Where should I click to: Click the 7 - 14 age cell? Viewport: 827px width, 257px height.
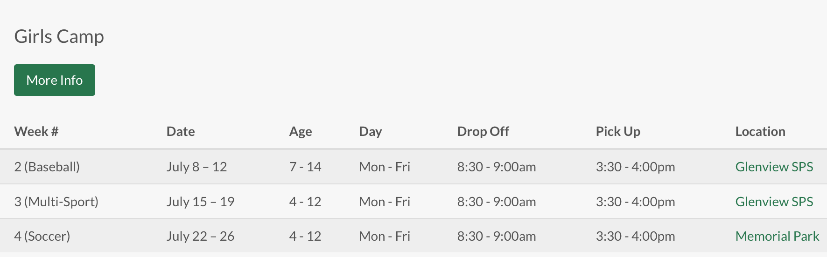click(305, 167)
